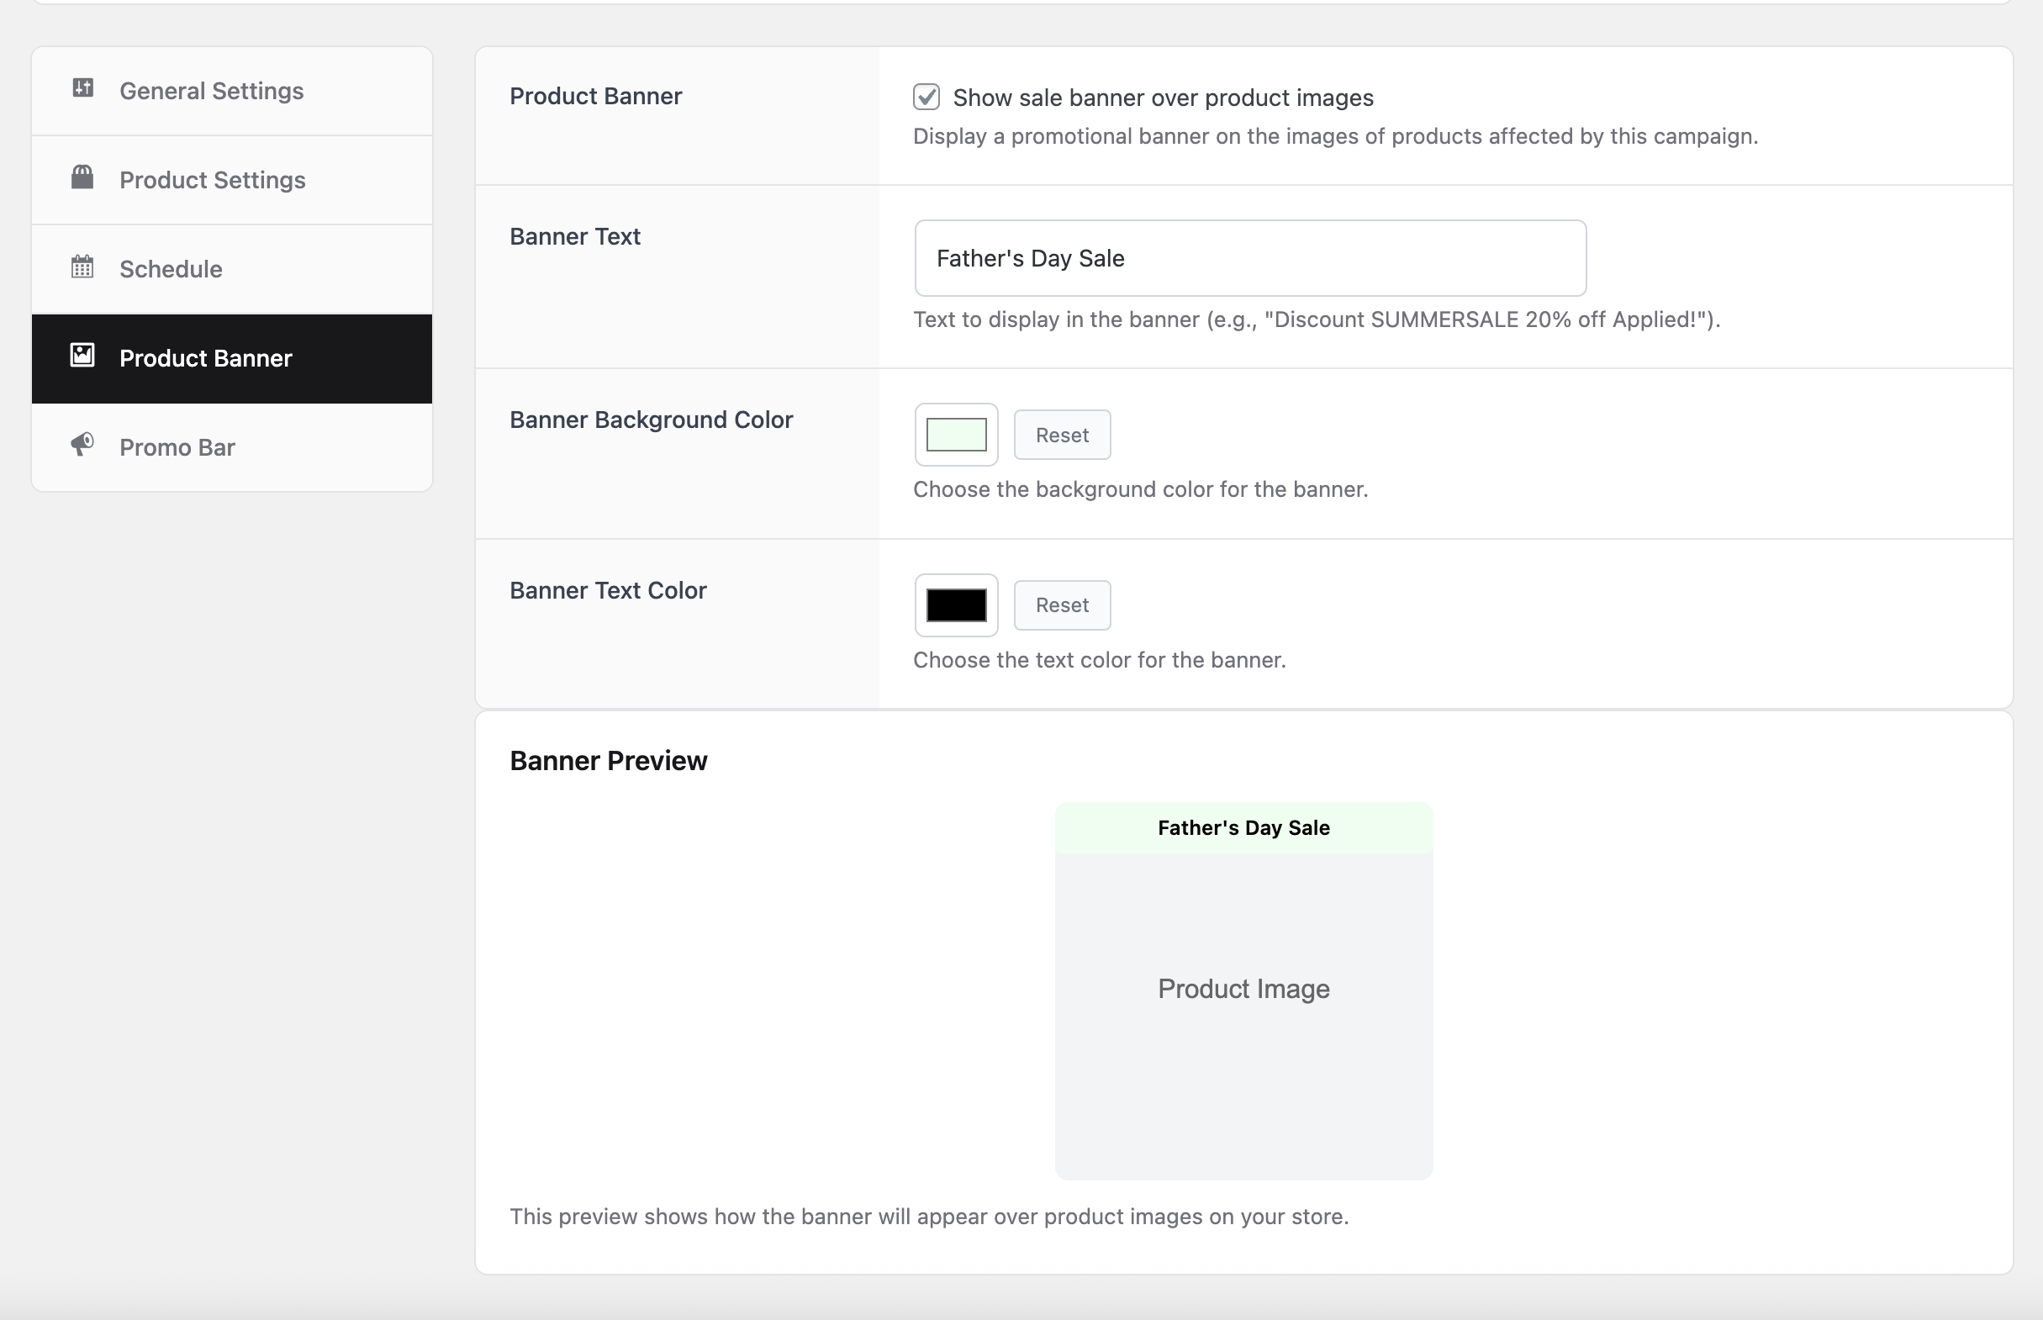Click the Banner Background Color label

point(652,420)
